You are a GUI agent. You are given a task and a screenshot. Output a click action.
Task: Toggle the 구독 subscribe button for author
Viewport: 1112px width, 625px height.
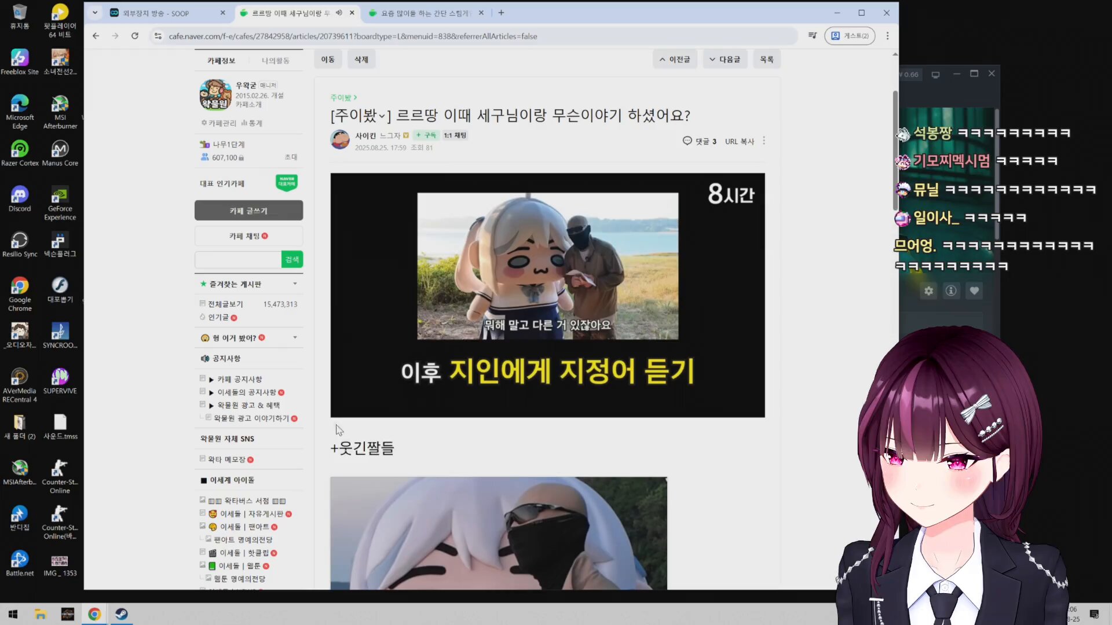tap(426, 135)
